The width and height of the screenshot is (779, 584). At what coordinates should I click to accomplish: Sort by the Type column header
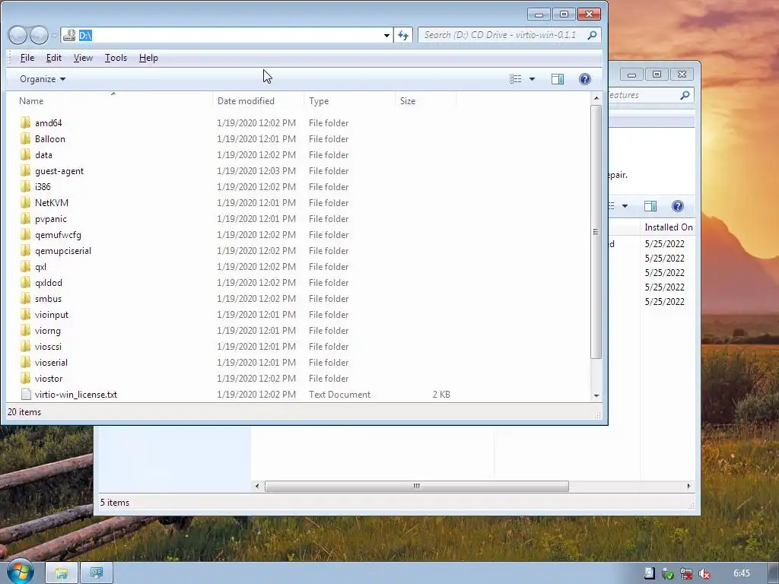tap(349, 101)
